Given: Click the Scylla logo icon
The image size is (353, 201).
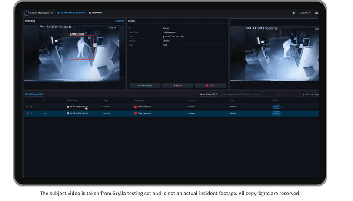Looking at the screenshot, I should click(x=27, y=13).
